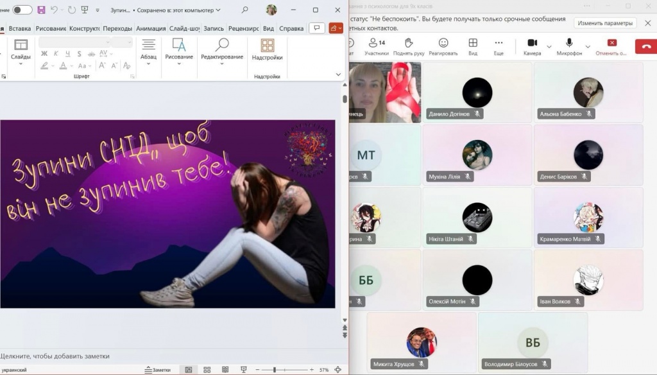Click the Изменить параметры button

604,23
